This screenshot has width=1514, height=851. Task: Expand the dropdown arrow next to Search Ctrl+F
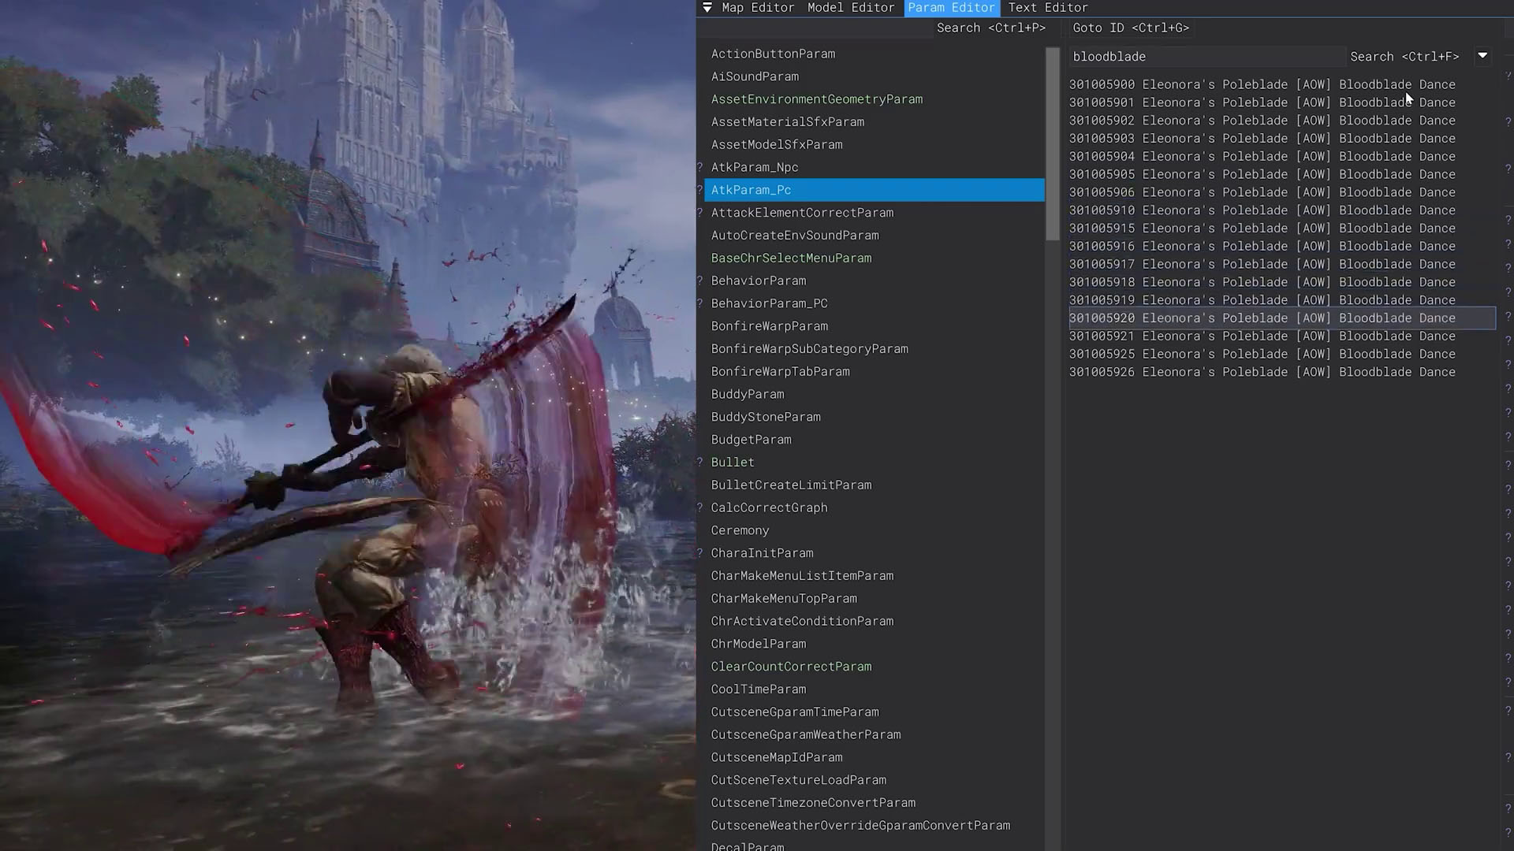(x=1482, y=56)
